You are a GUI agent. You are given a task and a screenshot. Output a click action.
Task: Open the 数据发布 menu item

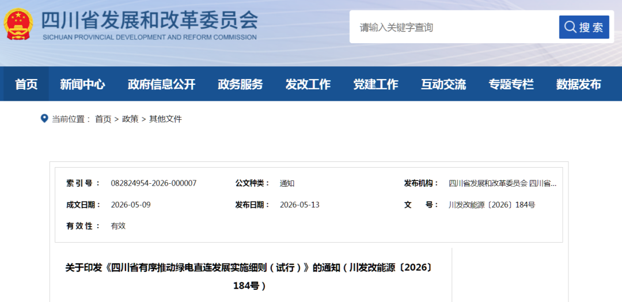(579, 84)
